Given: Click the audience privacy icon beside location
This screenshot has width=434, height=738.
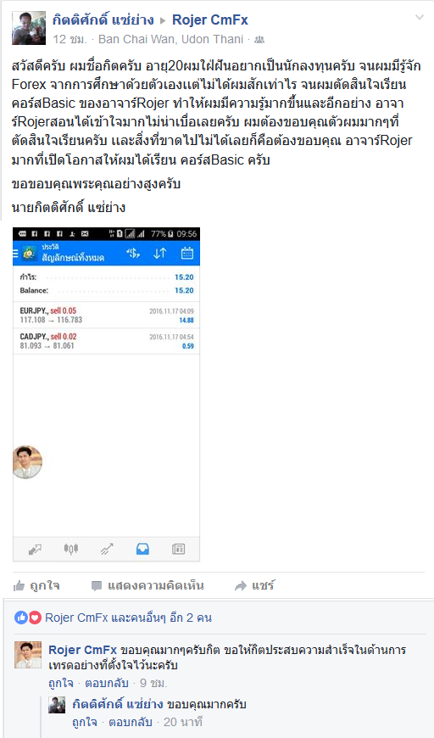Looking at the screenshot, I should coord(259,40).
